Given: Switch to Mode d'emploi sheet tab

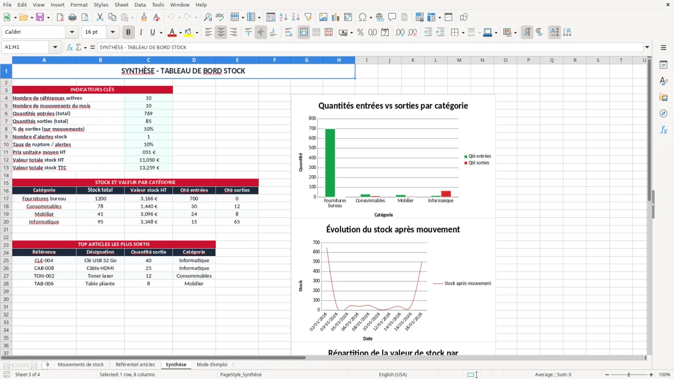Looking at the screenshot, I should (212, 364).
